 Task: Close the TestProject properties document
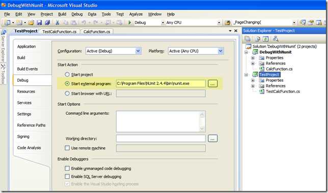pyautogui.click(x=236, y=31)
